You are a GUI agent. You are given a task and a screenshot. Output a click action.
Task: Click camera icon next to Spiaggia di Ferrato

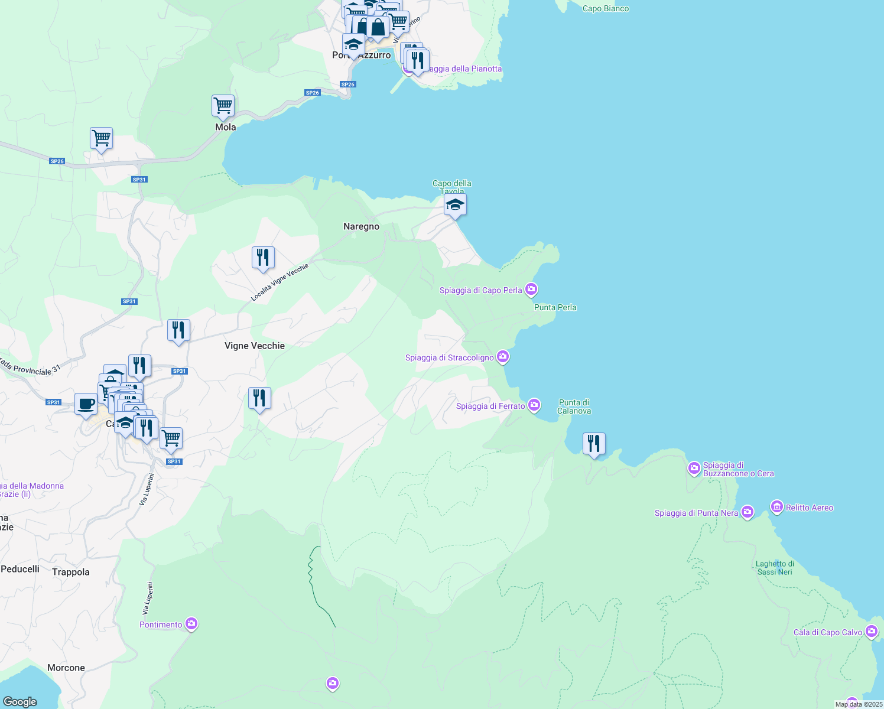(534, 405)
